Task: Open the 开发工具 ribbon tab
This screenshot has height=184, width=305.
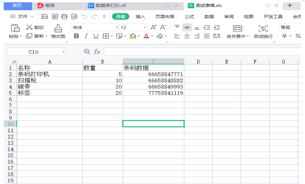Action: [273, 17]
